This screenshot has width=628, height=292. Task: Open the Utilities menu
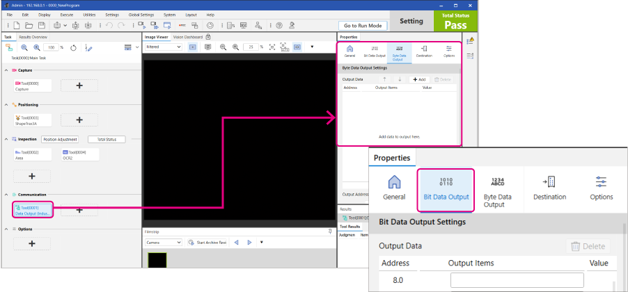[89, 14]
